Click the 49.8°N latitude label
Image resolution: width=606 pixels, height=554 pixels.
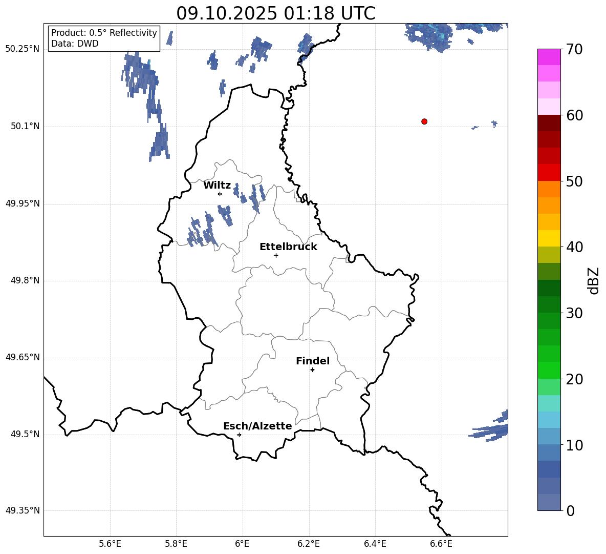(x=25, y=280)
